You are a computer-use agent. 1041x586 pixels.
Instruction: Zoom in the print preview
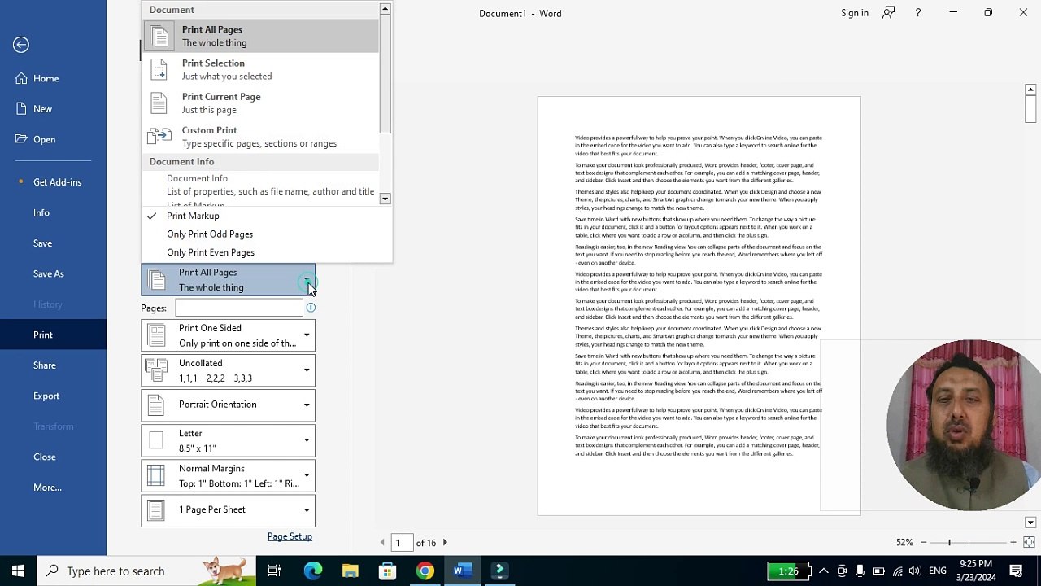click(x=1013, y=542)
